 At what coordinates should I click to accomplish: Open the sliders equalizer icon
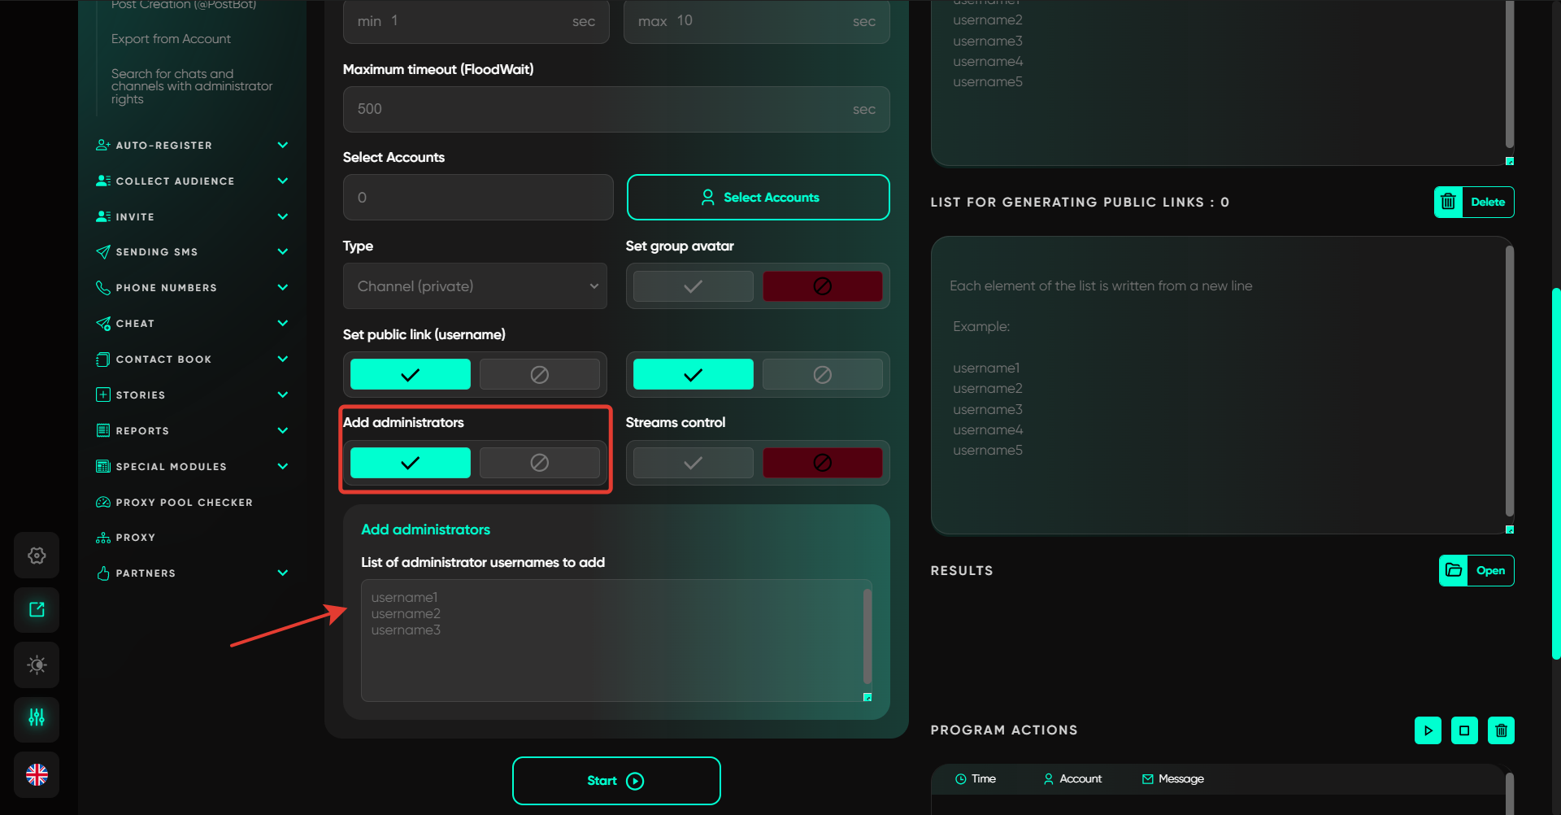point(37,718)
